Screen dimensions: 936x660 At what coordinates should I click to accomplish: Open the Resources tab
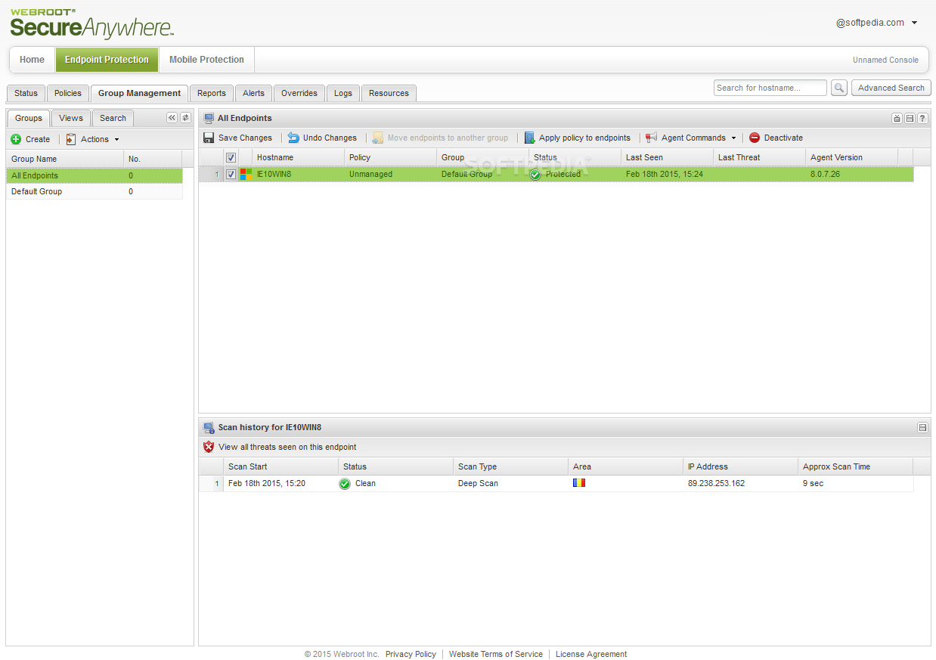(389, 93)
